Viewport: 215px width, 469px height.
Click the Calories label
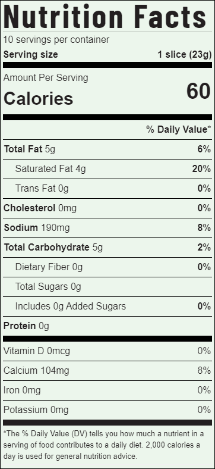tap(38, 99)
